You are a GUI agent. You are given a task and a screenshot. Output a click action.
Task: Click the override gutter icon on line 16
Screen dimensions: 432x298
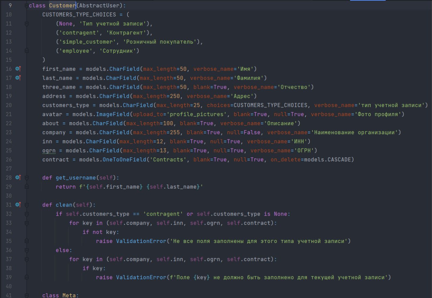(x=18, y=69)
